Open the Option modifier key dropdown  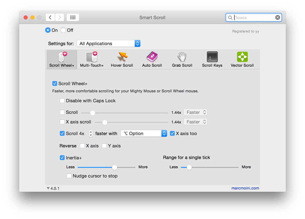(144, 133)
